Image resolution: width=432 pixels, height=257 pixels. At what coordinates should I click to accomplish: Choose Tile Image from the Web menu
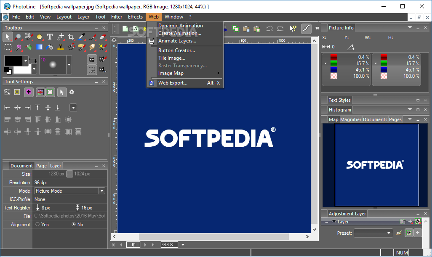pyautogui.click(x=185, y=58)
